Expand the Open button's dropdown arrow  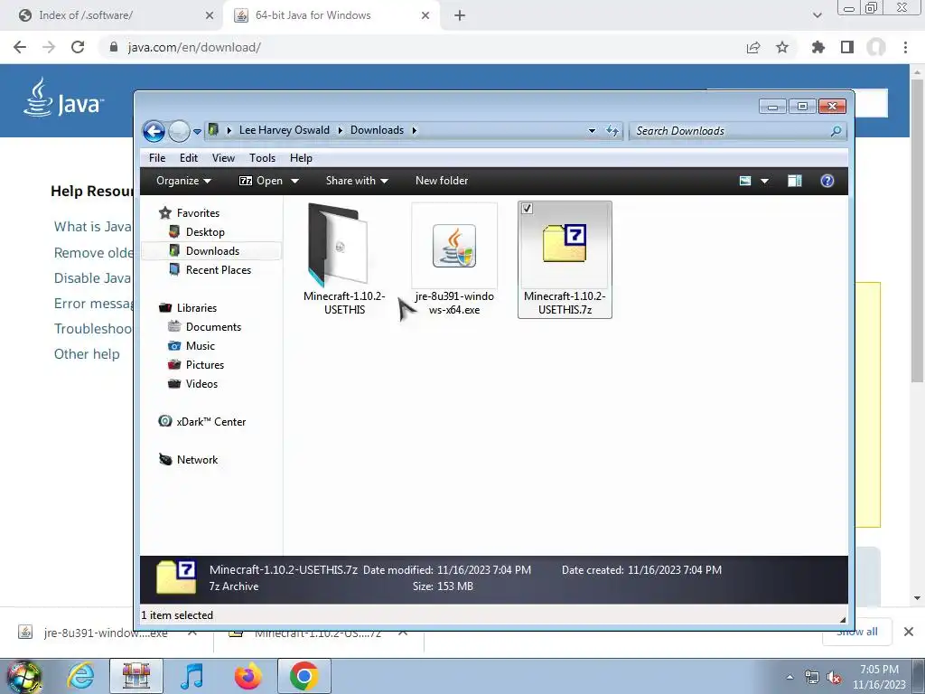[x=295, y=181]
